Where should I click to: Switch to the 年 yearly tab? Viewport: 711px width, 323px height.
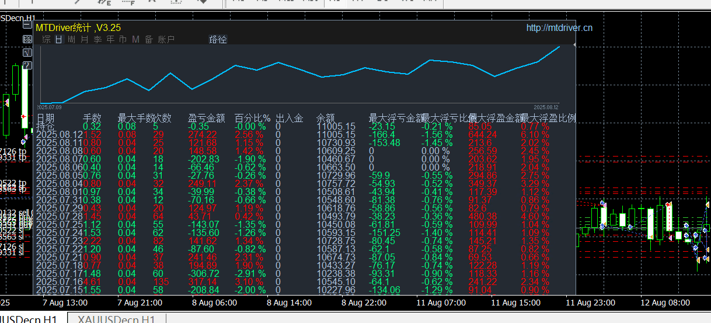click(x=110, y=40)
